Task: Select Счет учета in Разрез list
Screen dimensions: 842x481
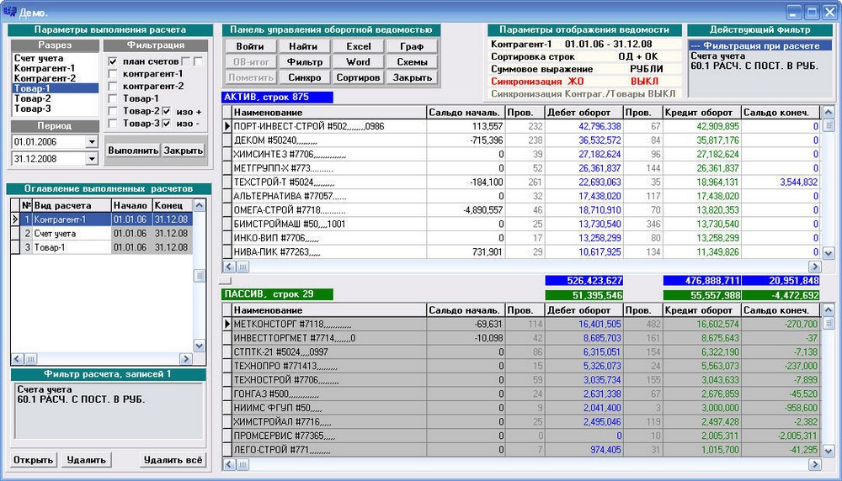Action: 55,58
